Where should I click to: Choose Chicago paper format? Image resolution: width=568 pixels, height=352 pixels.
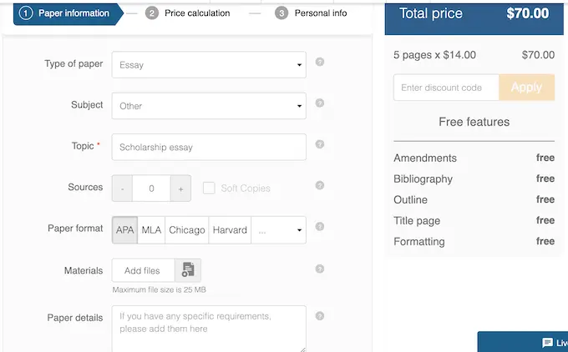click(186, 230)
